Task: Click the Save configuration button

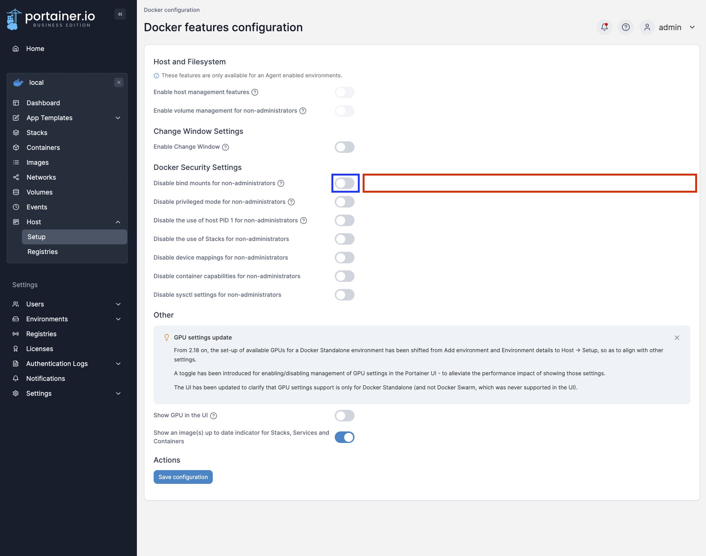Action: (183, 477)
